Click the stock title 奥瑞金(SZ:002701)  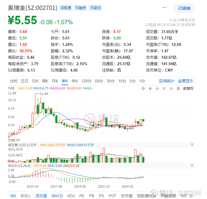(x=32, y=8)
